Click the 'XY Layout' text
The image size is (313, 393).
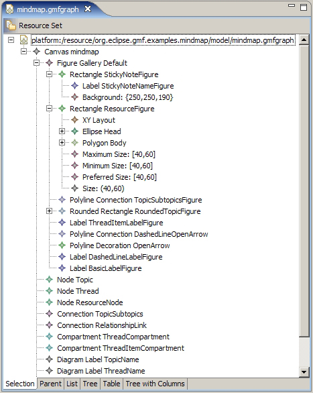tap(99, 120)
